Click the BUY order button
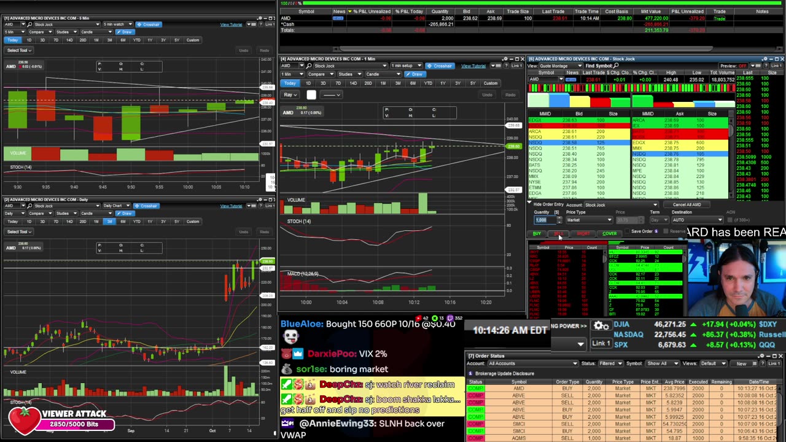Viewport: 786px width, 442px height. (x=537, y=233)
